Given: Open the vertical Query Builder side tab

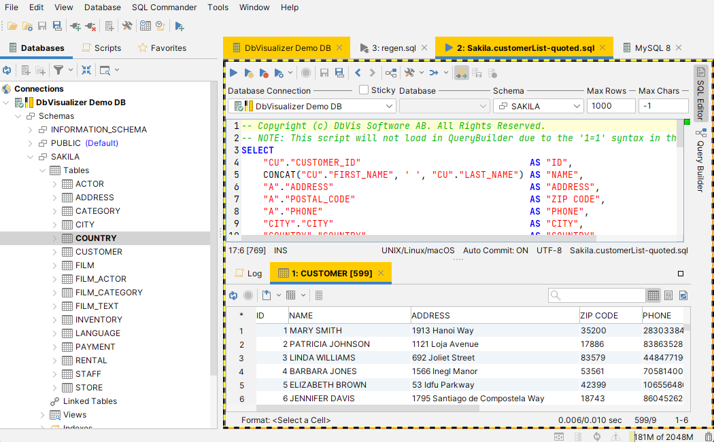Looking at the screenshot, I should [x=700, y=160].
